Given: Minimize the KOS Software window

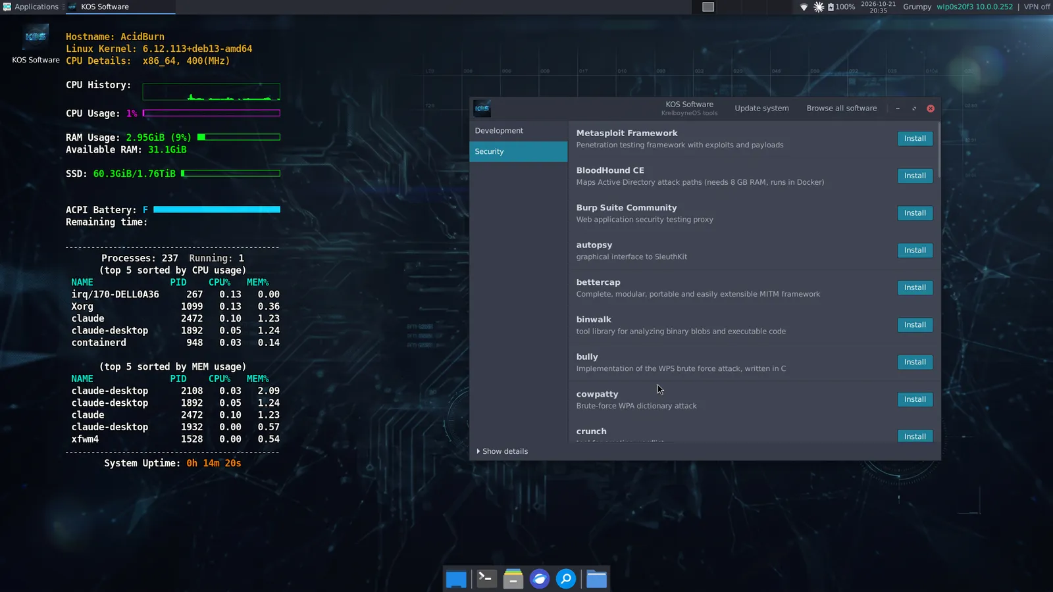Looking at the screenshot, I should 898,109.
